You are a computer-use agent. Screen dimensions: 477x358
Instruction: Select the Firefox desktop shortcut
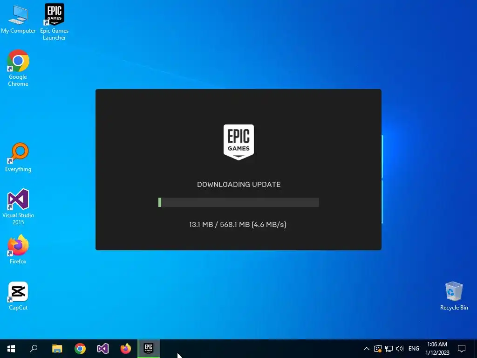pos(18,249)
